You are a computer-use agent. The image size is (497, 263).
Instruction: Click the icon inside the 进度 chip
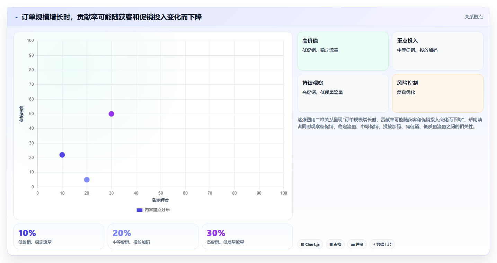coord(353,244)
